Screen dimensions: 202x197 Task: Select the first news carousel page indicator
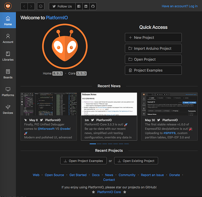click(93, 144)
